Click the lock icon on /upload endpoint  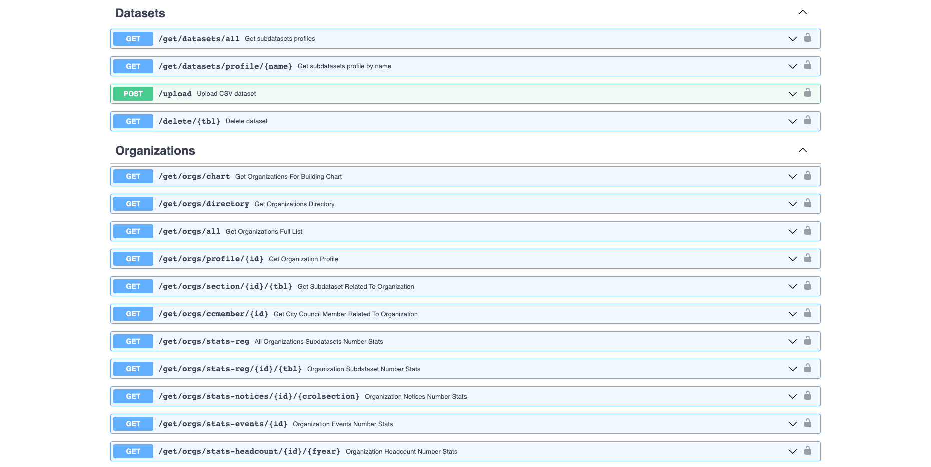[x=808, y=93]
